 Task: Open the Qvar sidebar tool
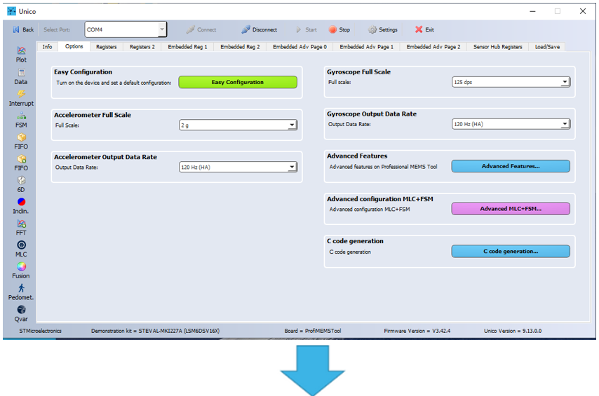click(21, 314)
